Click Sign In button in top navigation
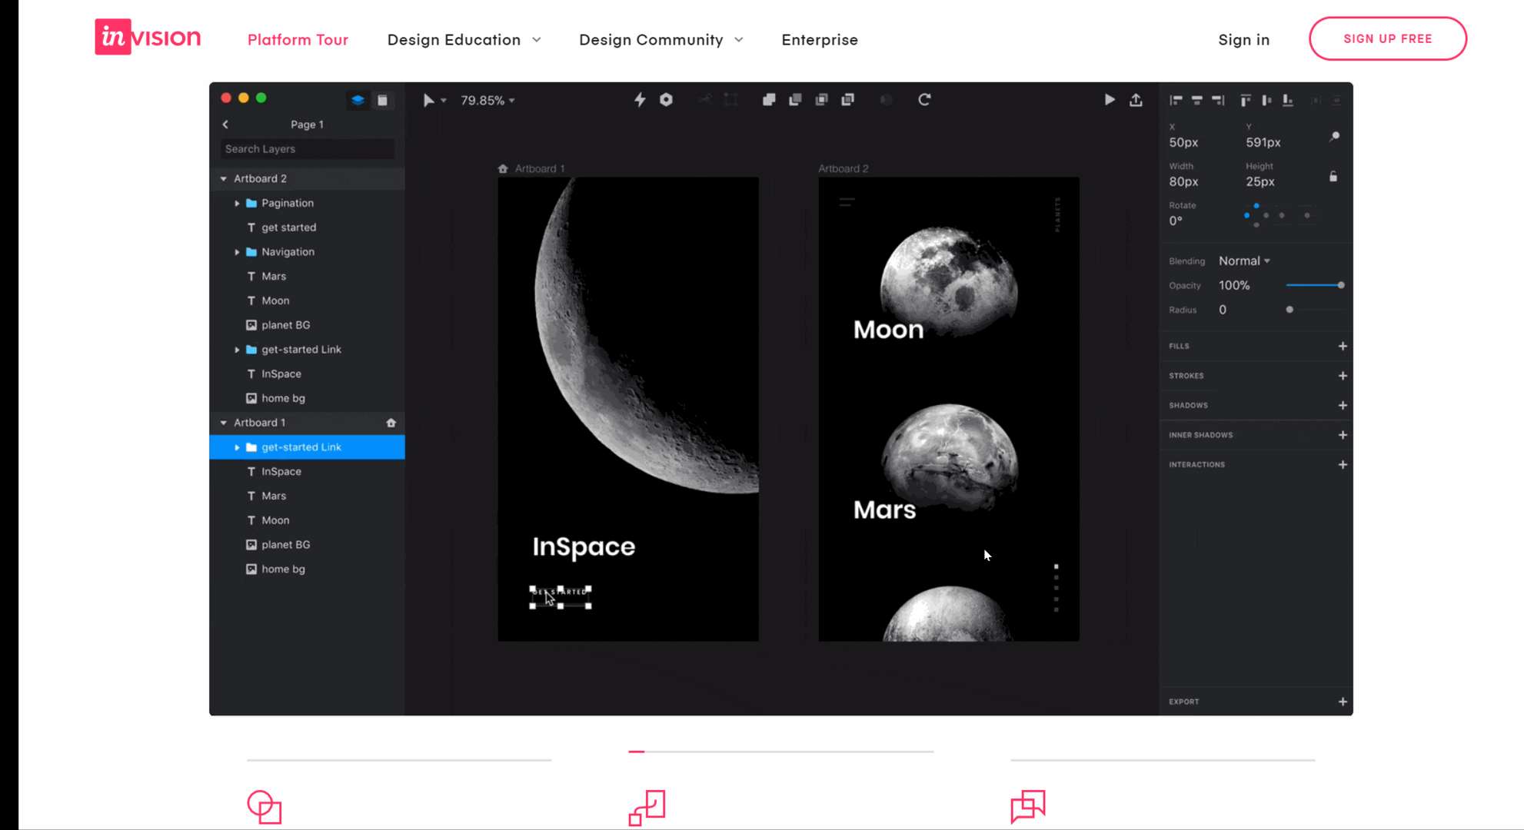Screen dimensions: 1524x830 coord(1244,39)
